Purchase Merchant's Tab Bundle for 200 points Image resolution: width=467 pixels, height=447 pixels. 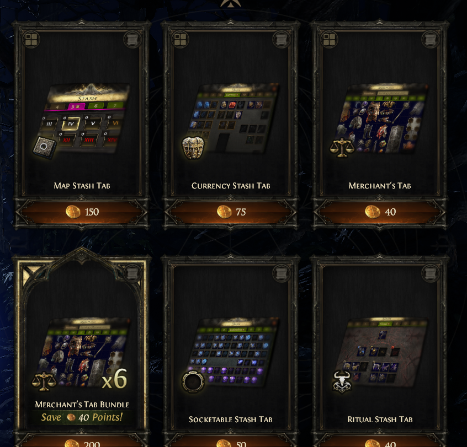click(82, 442)
